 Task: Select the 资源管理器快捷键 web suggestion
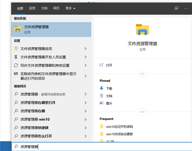[36, 128]
